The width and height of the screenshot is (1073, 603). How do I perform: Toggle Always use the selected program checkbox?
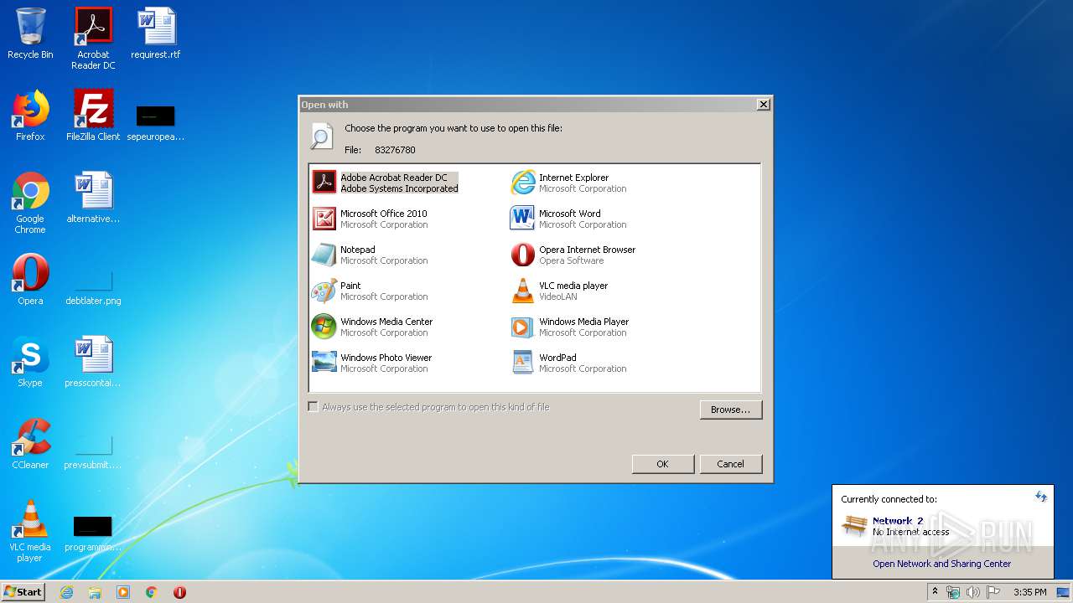[314, 407]
